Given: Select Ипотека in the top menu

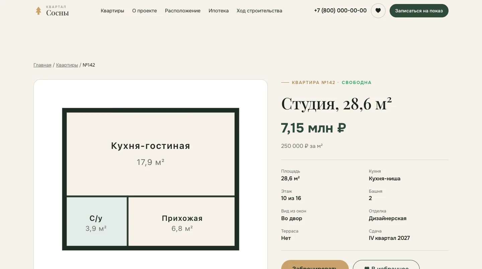Looking at the screenshot, I should [x=219, y=11].
